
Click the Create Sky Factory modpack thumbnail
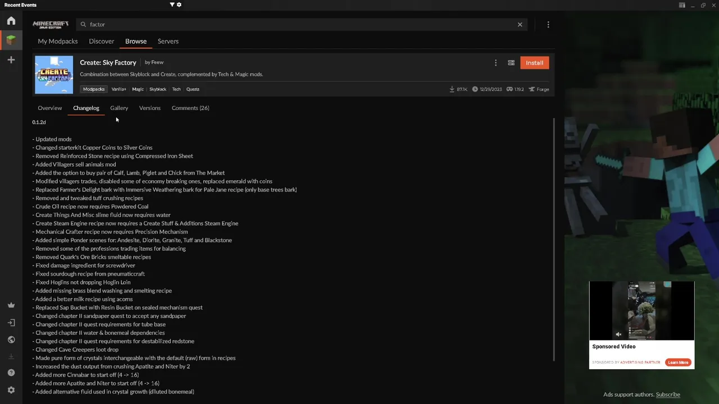pos(54,75)
